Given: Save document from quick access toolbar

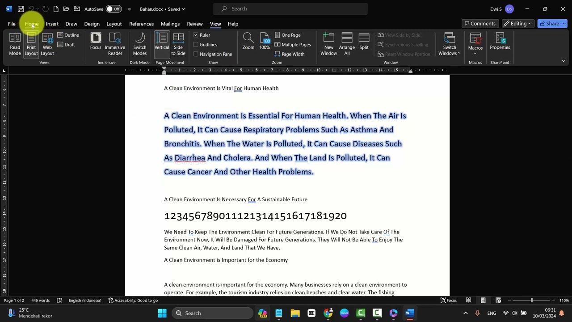Looking at the screenshot, I should [21, 9].
